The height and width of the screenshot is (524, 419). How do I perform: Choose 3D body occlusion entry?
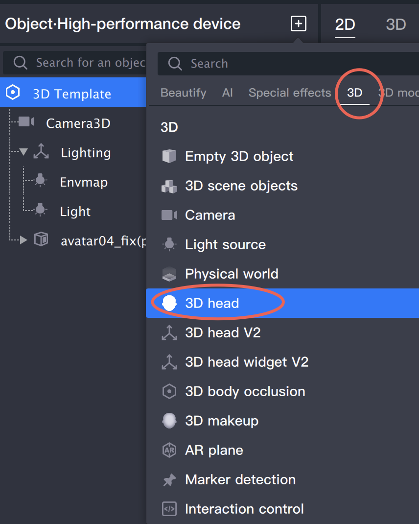pyautogui.click(x=245, y=391)
